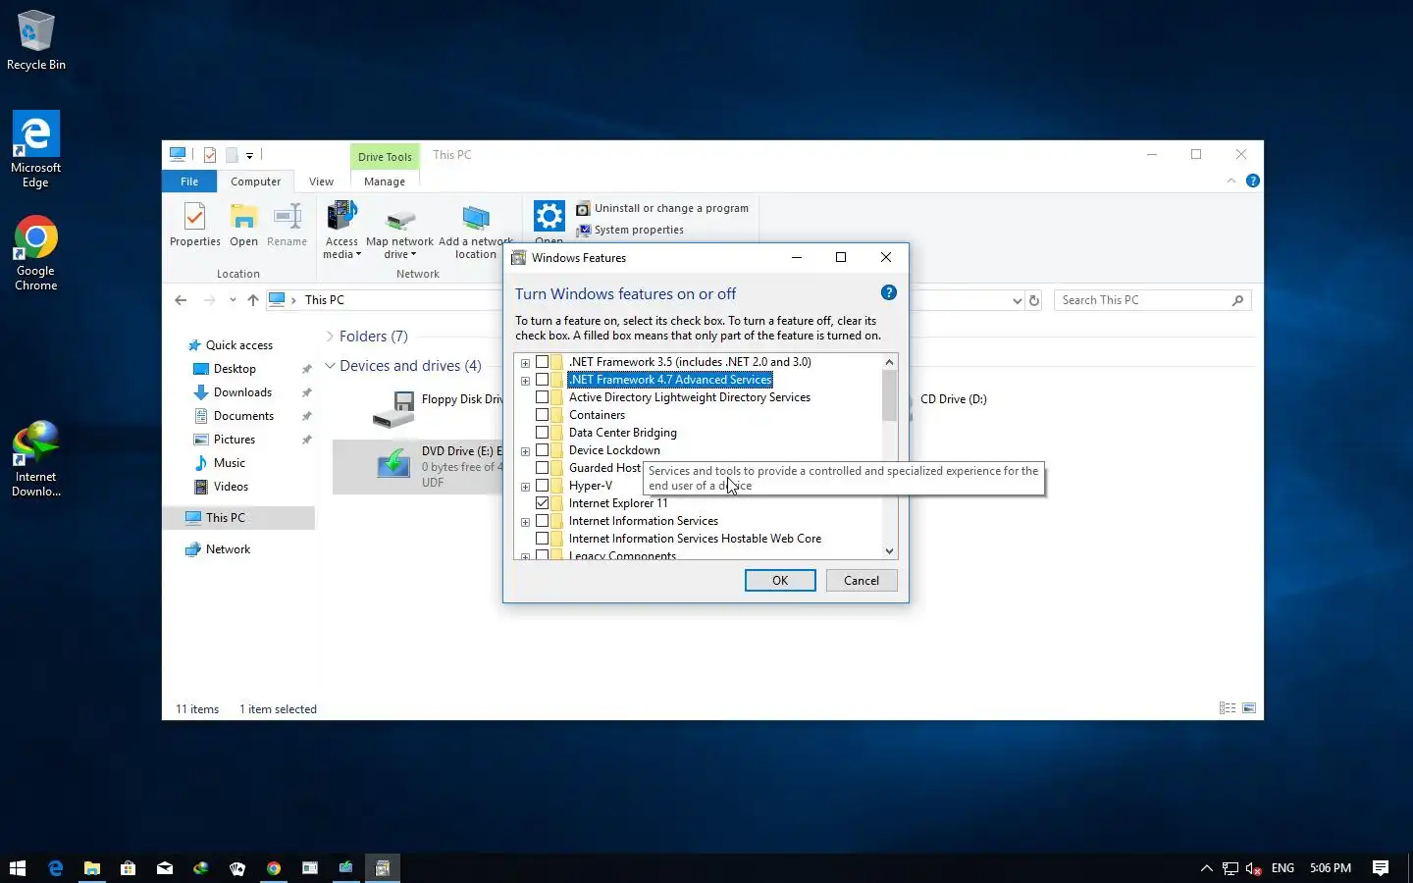Click the Explorer ribbon help icon
Image resolution: width=1413 pixels, height=883 pixels.
[1252, 181]
